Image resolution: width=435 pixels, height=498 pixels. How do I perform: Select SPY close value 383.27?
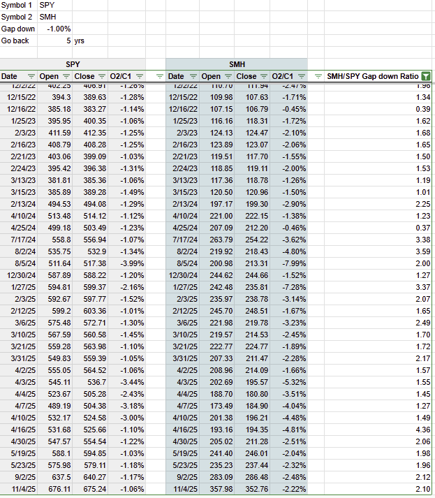(90, 109)
